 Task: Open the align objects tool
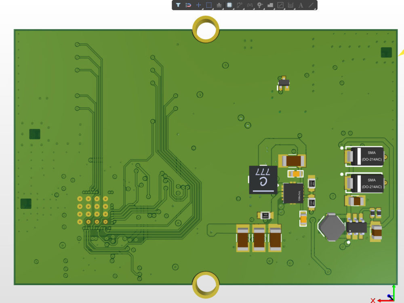219,5
